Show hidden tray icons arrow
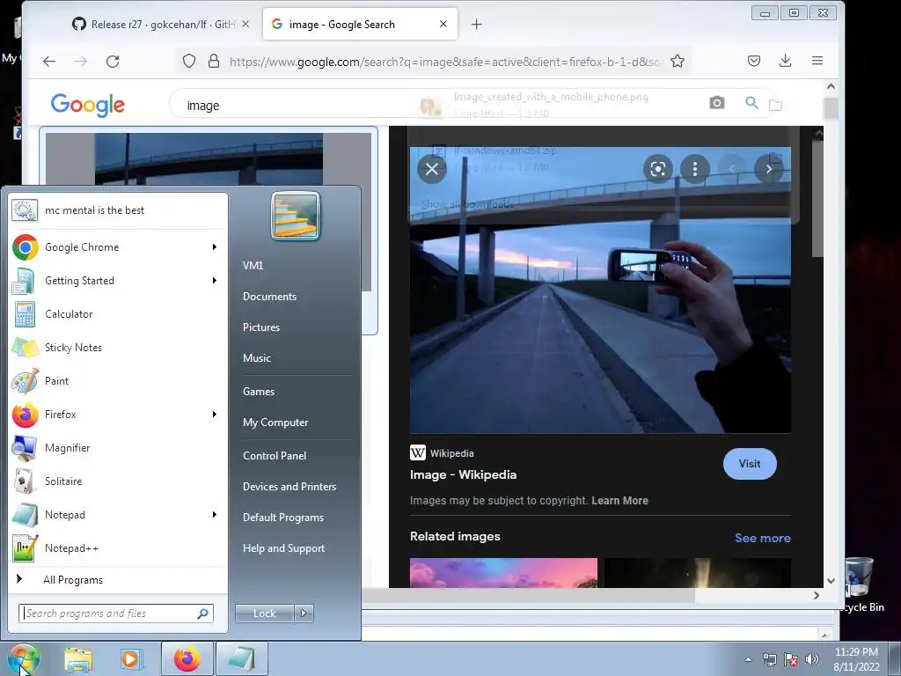 point(748,660)
